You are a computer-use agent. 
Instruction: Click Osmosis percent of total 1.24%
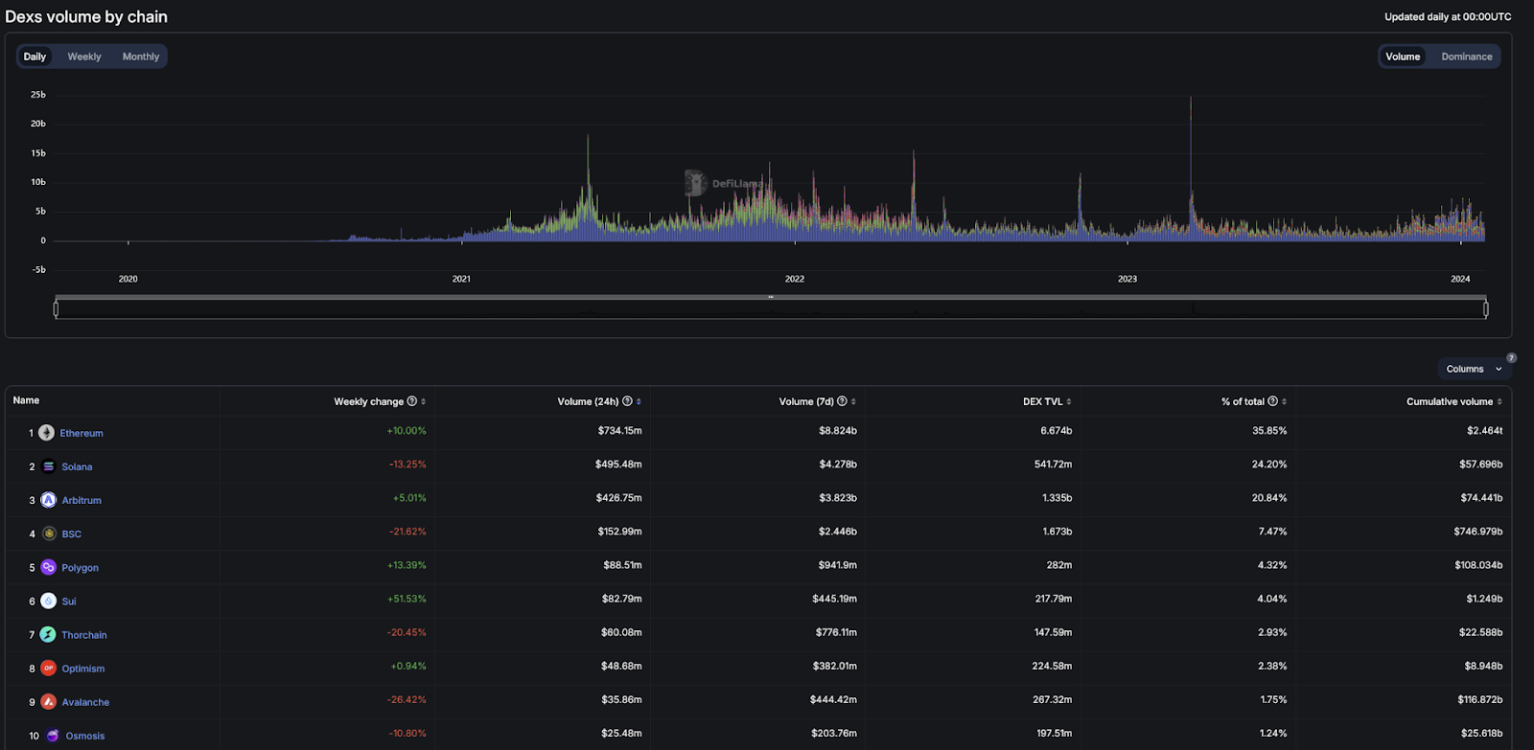click(x=1273, y=734)
